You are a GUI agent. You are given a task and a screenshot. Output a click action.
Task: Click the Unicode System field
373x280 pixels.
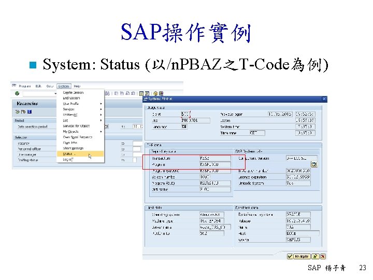coord(298,183)
